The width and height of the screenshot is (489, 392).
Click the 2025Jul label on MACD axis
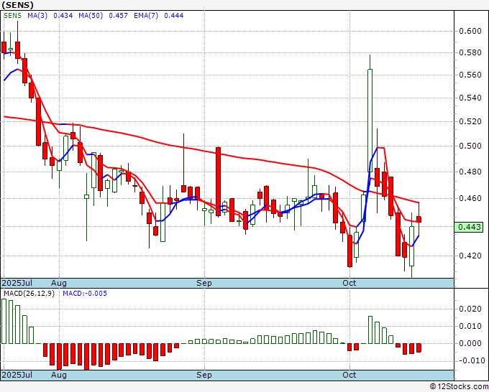(x=17, y=375)
